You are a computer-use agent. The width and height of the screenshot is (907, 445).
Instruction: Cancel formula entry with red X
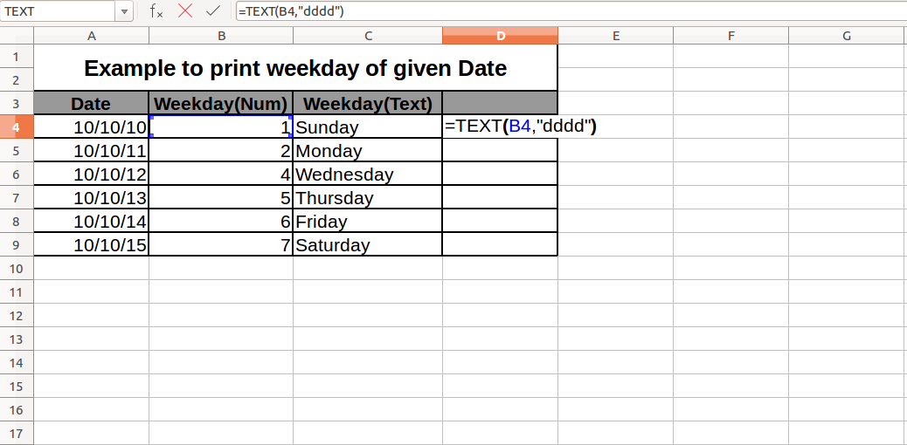(x=185, y=11)
